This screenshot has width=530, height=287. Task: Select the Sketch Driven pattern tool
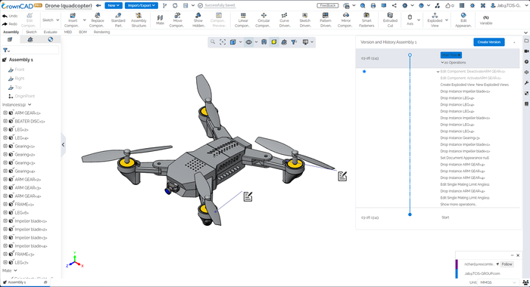(x=305, y=20)
